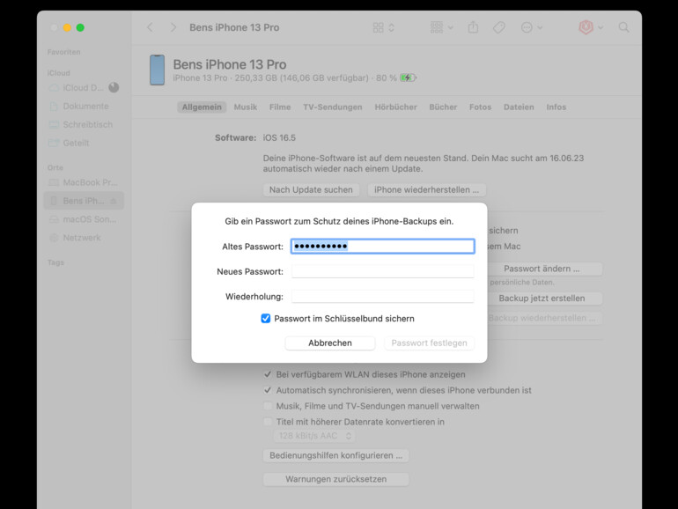
Task: Switch to the Hörbücher tab
Action: point(395,107)
